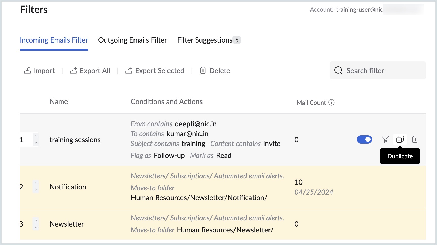Move training sessions filter down with arrow
The width and height of the screenshot is (437, 245).
click(36, 143)
